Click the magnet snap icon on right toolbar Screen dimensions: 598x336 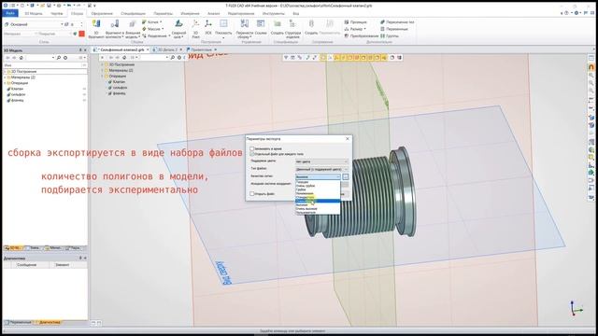(591, 67)
